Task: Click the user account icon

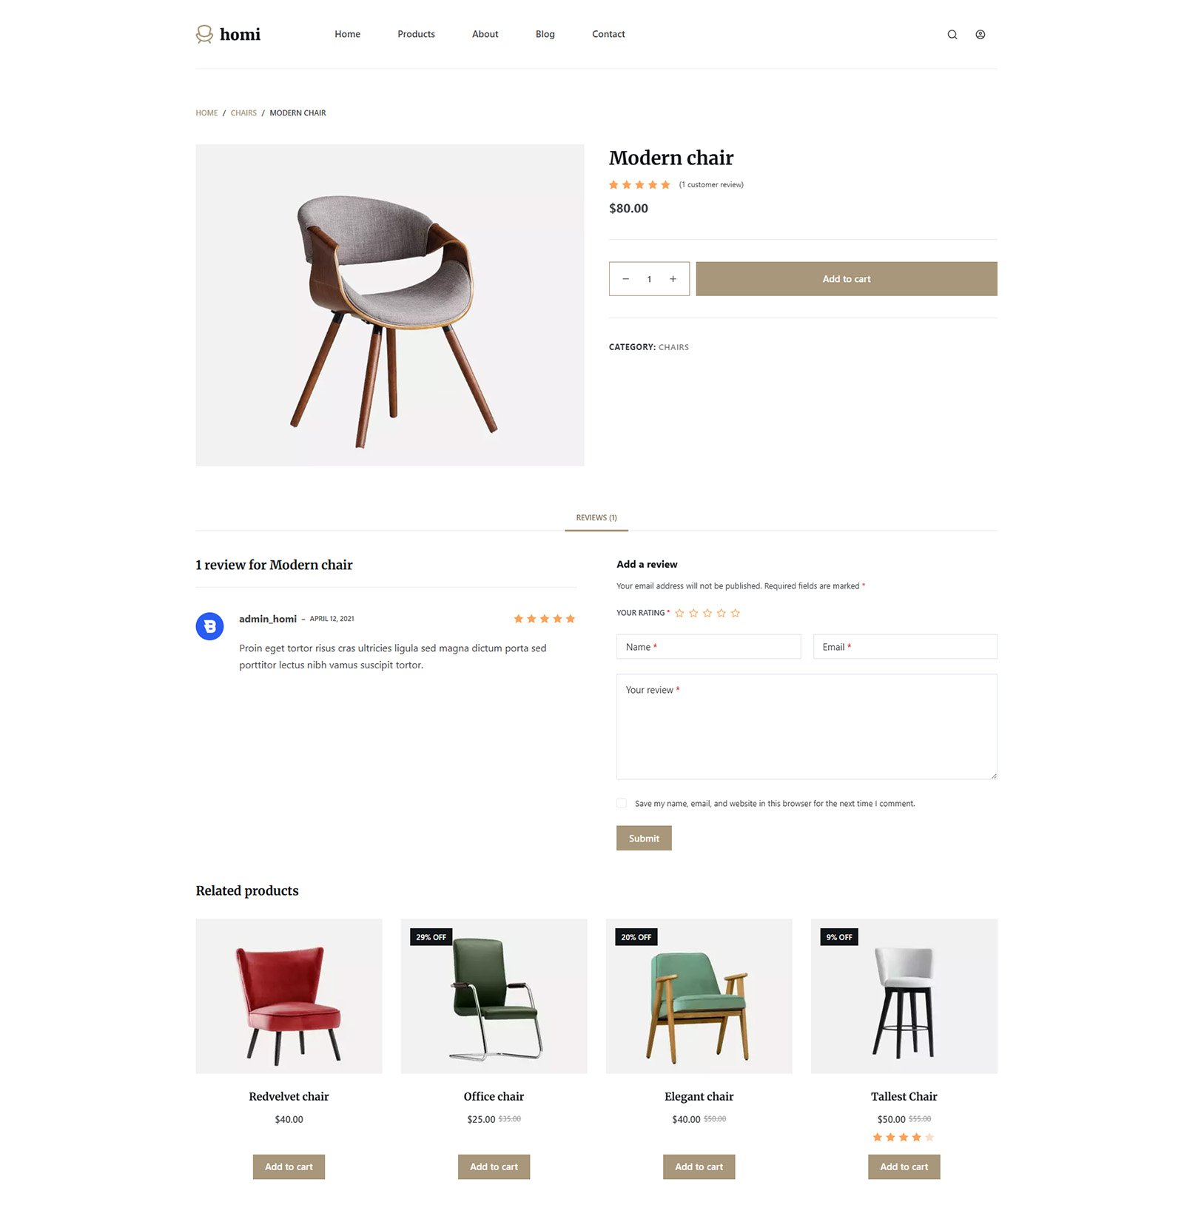Action: [x=980, y=35]
